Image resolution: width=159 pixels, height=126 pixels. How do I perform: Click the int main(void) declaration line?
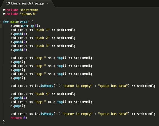point(18,22)
